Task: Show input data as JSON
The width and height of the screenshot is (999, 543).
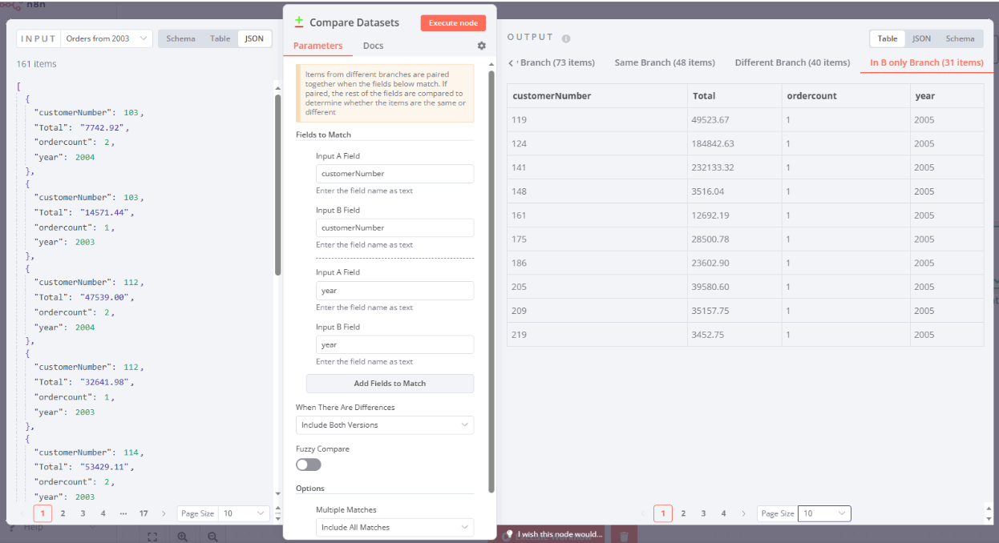Action: [x=254, y=38]
